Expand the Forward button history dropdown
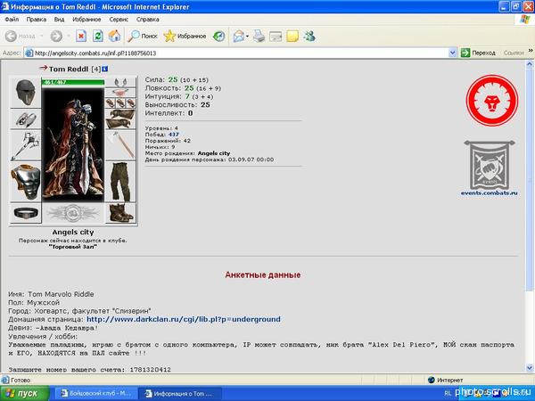Image resolution: width=535 pixels, height=401 pixels. coord(69,36)
